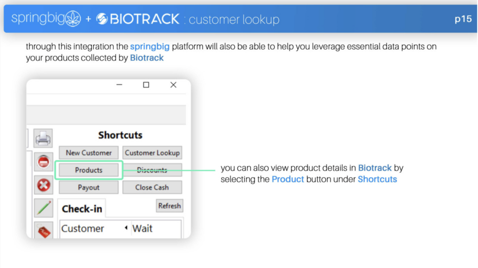The width and height of the screenshot is (478, 268).
Task: Switch to the Check-in tab
Action: click(82, 209)
